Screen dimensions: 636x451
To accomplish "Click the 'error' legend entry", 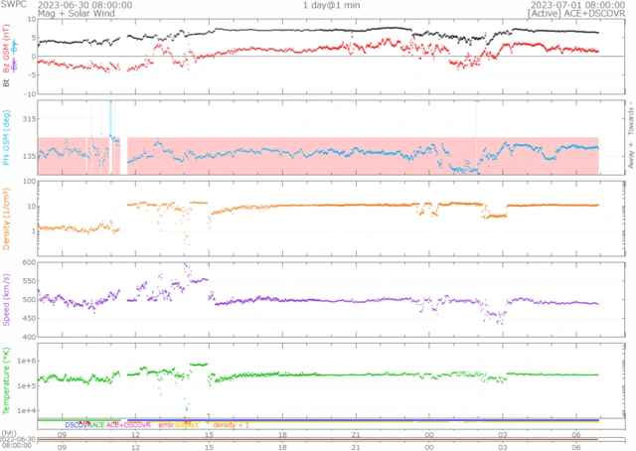I will click(x=165, y=425).
